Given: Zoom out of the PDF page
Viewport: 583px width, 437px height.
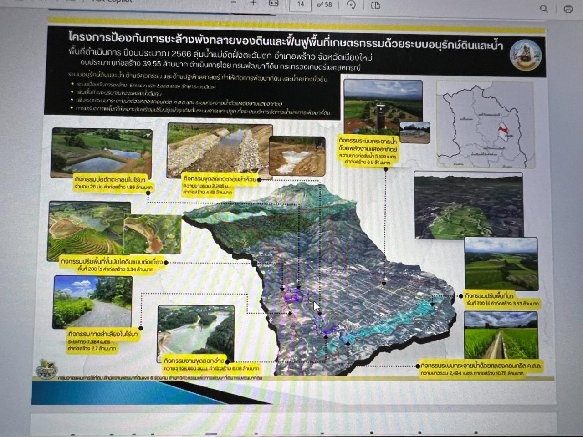Looking at the screenshot, I should tap(234, 4).
